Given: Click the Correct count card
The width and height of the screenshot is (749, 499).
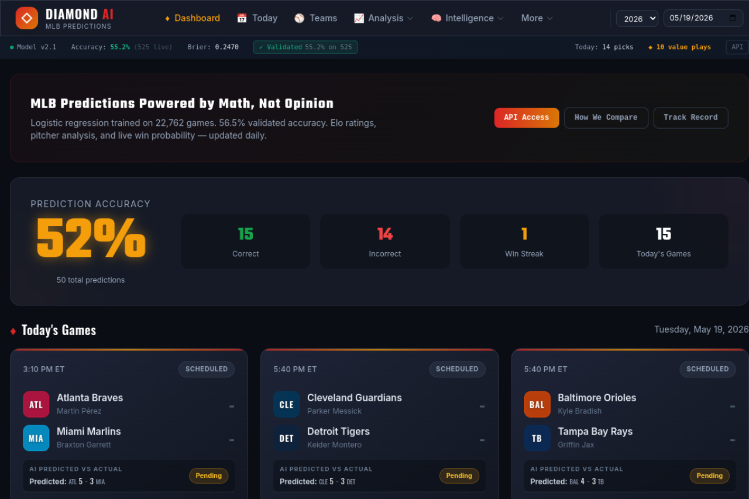Looking at the screenshot, I should tap(246, 242).
